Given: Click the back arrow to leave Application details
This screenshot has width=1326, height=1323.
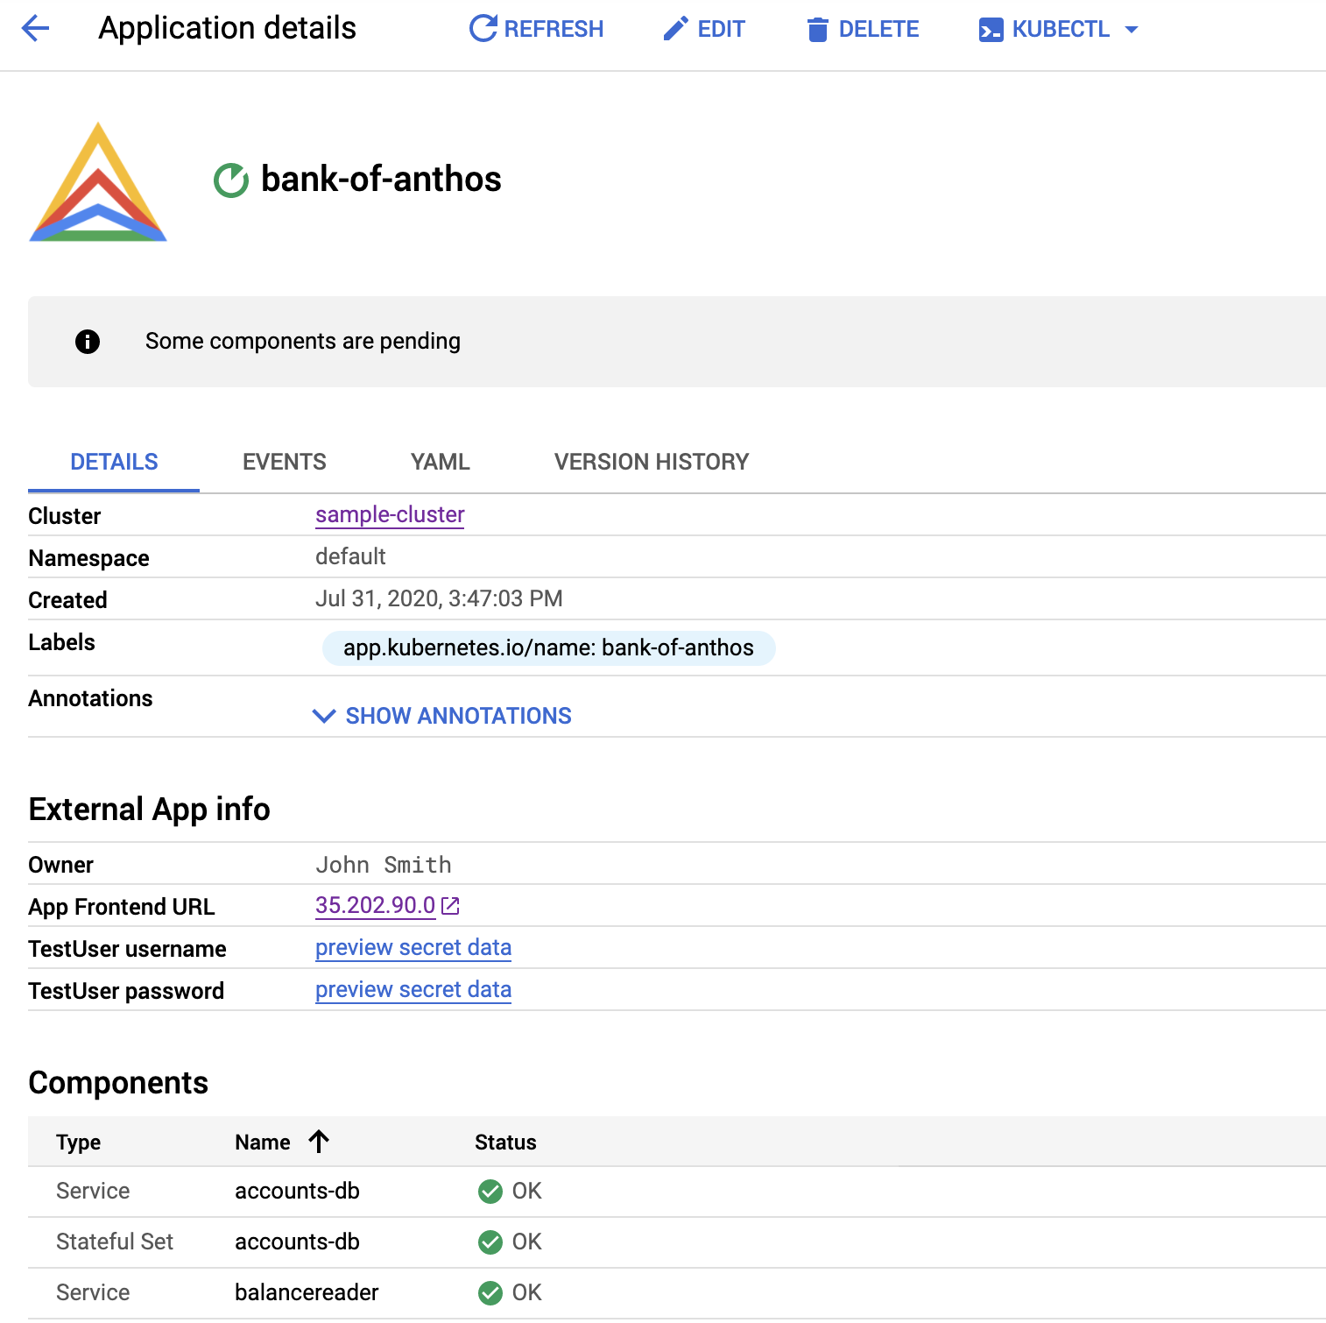Looking at the screenshot, I should pyautogui.click(x=35, y=28).
